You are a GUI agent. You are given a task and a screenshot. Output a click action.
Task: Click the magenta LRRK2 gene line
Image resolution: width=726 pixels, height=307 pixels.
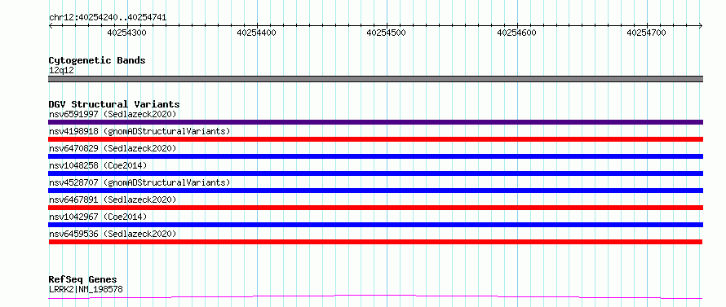(375, 296)
